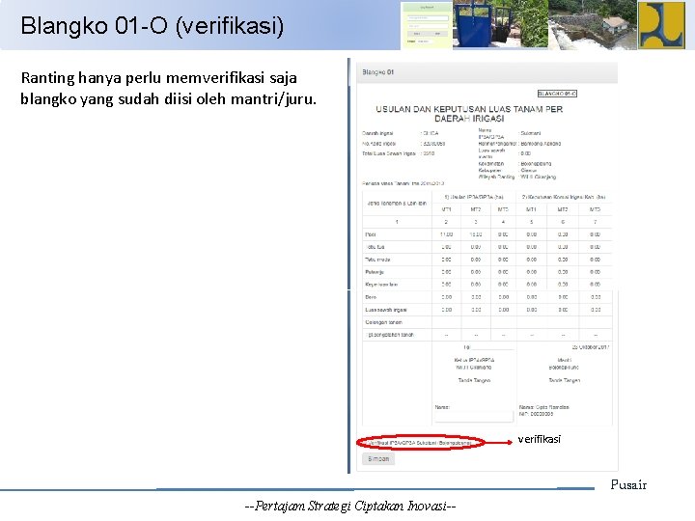Click the Usulan IP3A/GP3A (ha) column header

pyautogui.click(x=474, y=197)
